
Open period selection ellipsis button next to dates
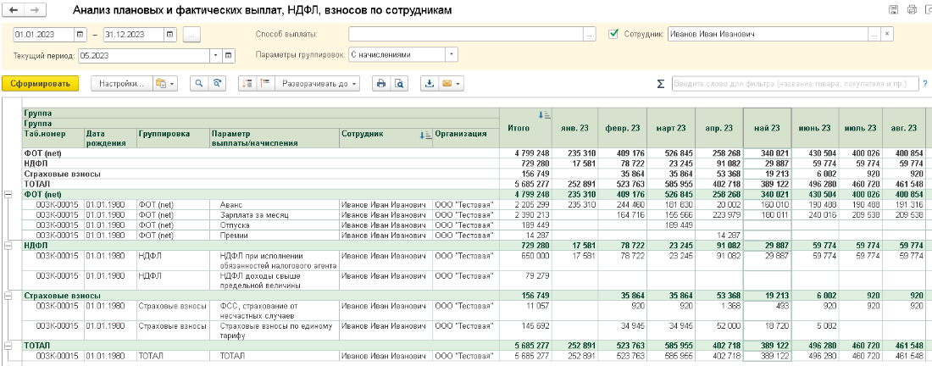[x=191, y=35]
